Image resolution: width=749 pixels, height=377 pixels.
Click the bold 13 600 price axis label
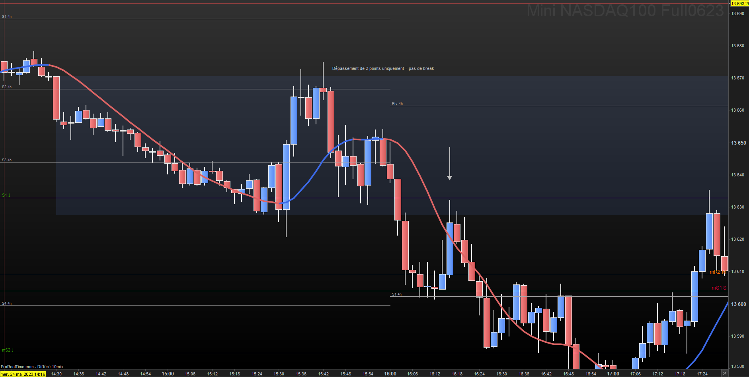739,304
